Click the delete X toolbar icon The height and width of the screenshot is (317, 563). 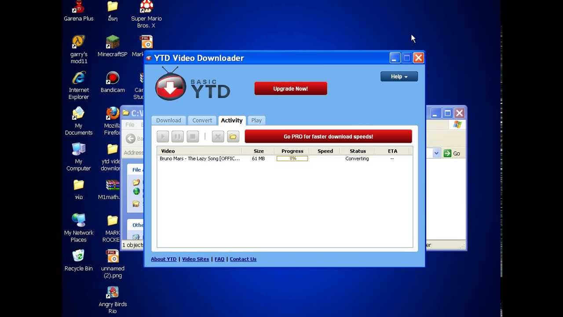coord(218,136)
